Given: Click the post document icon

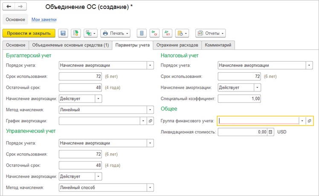Looking at the screenshot, I should pos(75,33).
